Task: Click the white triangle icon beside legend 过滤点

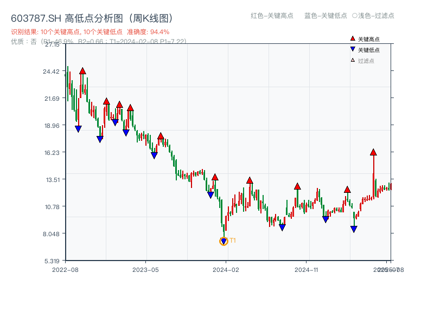Action: [x=353, y=61]
